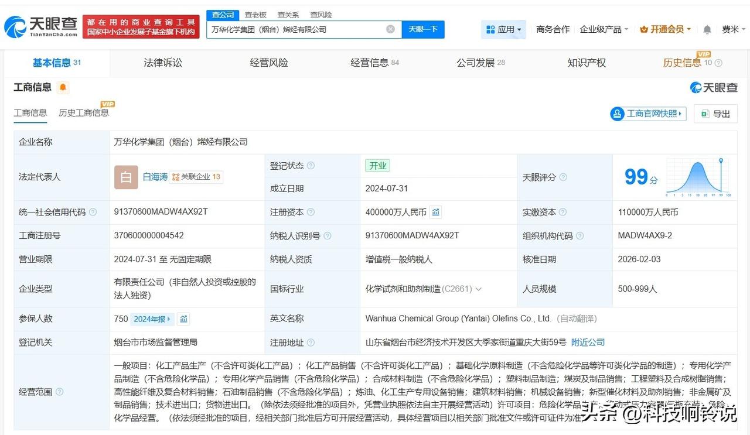750x435 pixels.
Task: Click the help icon beside 历史信息 tab
Action: 718,63
